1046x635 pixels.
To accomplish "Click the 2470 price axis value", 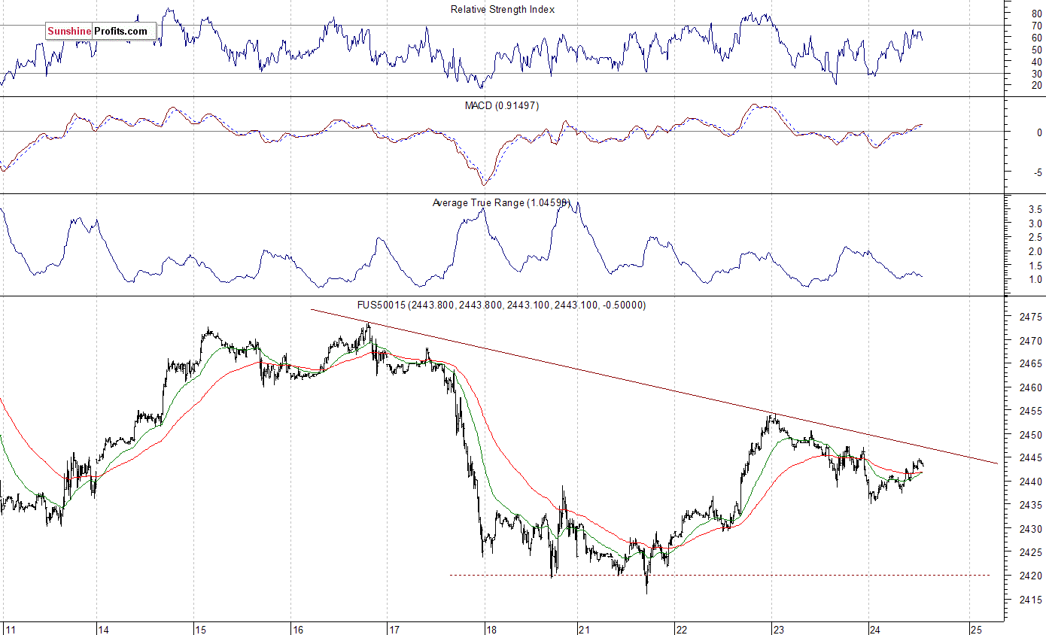I will pyautogui.click(x=1032, y=341).
